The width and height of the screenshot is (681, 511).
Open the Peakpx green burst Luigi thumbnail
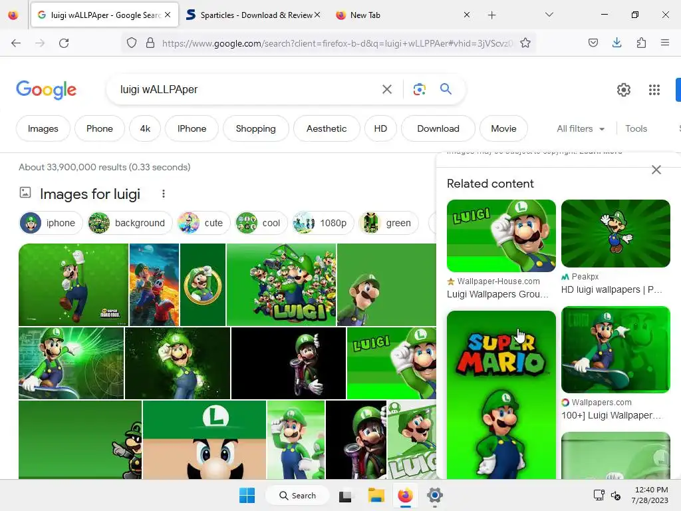(615, 234)
